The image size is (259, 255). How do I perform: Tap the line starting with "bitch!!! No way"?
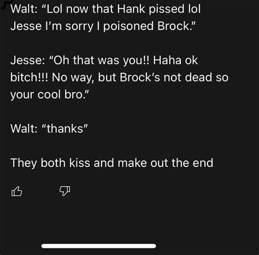click(x=119, y=77)
